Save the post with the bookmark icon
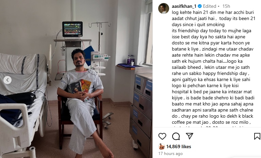The image size is (261, 158). click(257, 136)
